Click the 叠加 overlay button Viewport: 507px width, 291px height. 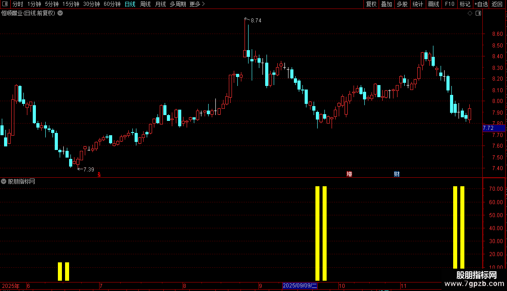[387, 4]
